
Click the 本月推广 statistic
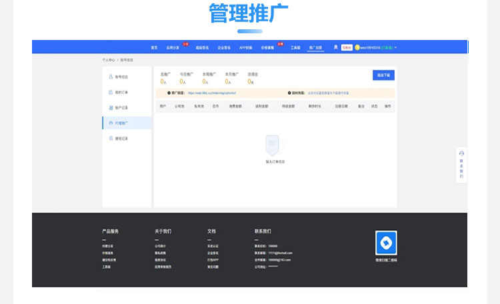click(232, 78)
